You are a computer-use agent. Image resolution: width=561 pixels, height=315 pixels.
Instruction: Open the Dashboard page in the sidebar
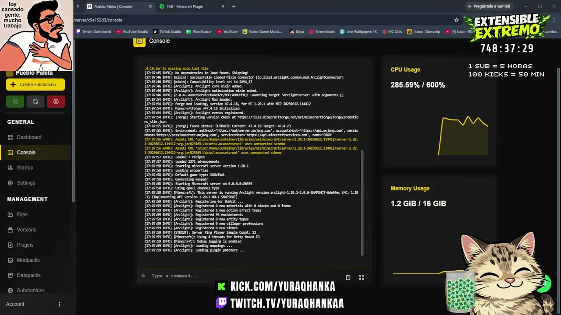[x=29, y=137]
